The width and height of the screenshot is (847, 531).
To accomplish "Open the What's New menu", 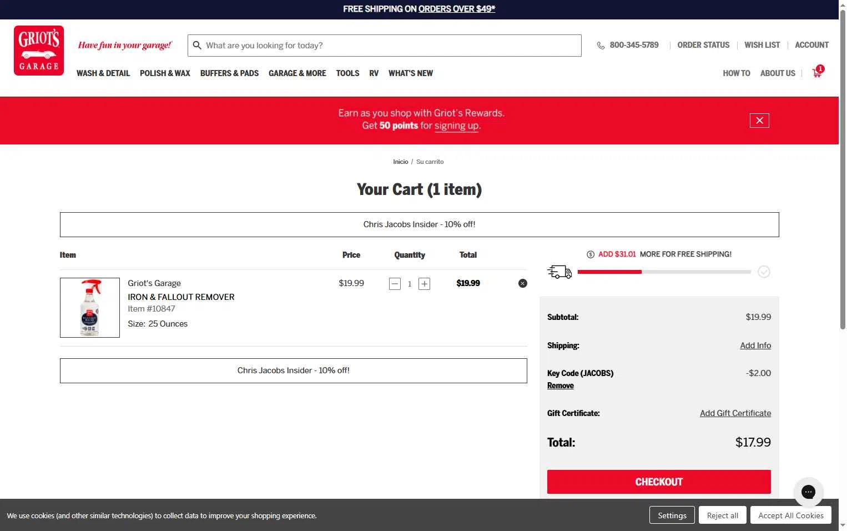I will pyautogui.click(x=411, y=73).
